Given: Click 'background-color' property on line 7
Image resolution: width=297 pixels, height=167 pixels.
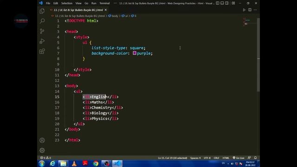Looking at the screenshot, I should [x=110, y=53].
